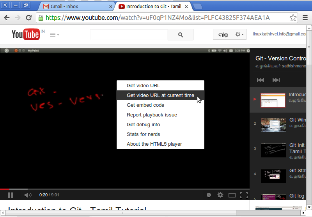Open the Git - Version Control playlist title
312x217 pixels.
coord(281,58)
